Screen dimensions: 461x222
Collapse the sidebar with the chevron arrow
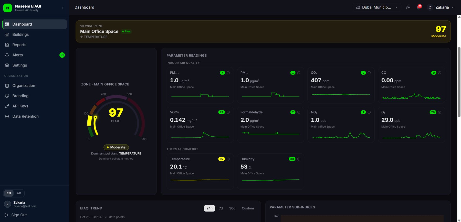pos(63,8)
